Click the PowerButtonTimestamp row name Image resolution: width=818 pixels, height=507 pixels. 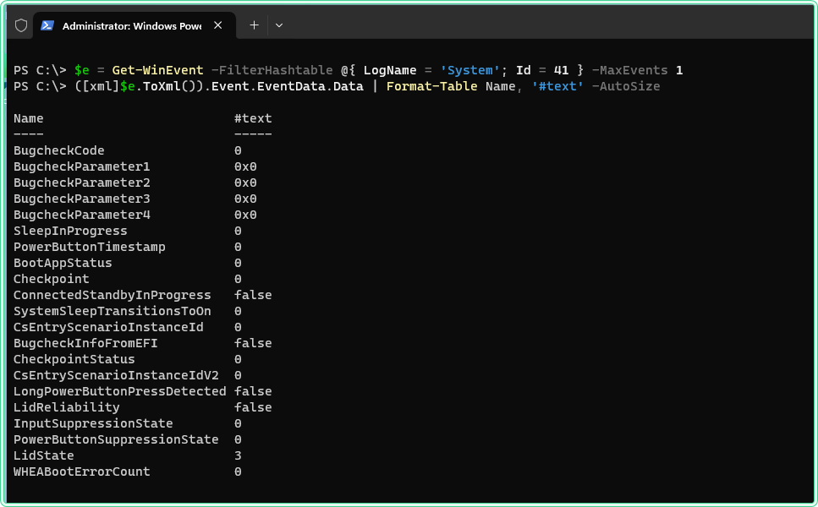[89, 247]
